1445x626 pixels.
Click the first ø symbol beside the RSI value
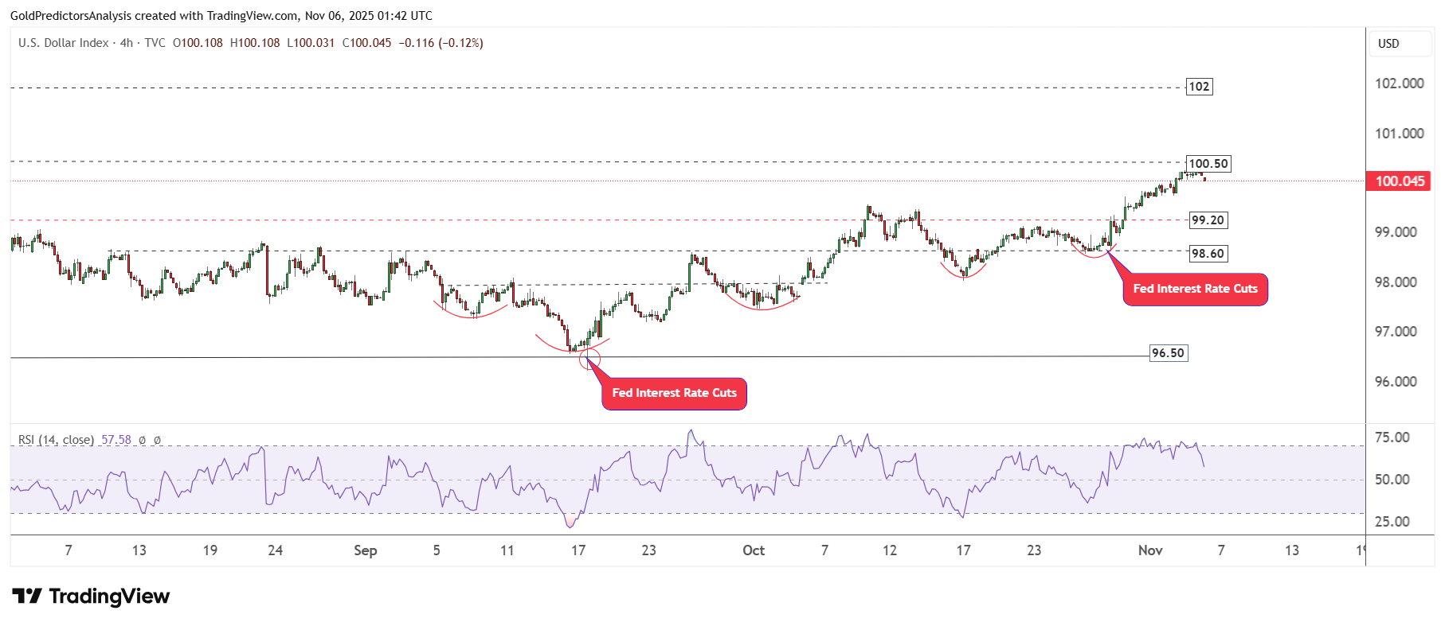(x=143, y=440)
